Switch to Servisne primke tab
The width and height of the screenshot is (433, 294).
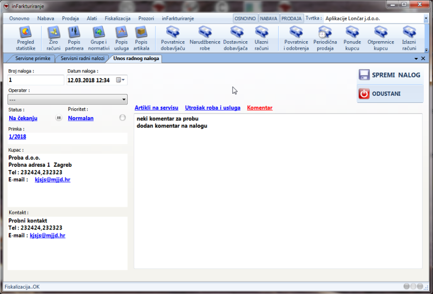tap(32, 58)
